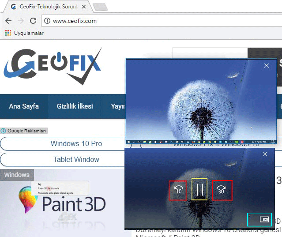The height and width of the screenshot is (237, 282).
Task: Reload the page with the refresh icon
Action: pyautogui.click(x=33, y=21)
